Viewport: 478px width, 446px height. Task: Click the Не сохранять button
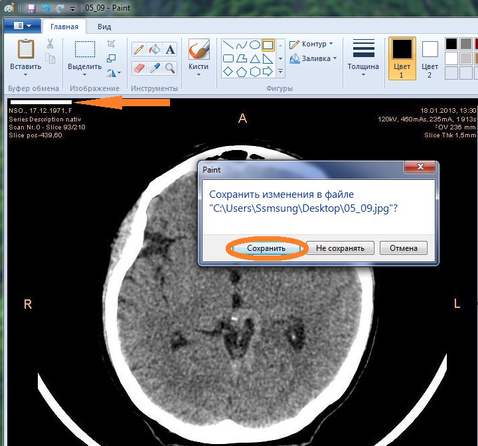point(340,248)
